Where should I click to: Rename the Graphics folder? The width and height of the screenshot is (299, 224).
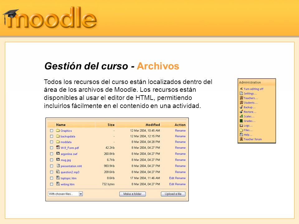point(180,131)
